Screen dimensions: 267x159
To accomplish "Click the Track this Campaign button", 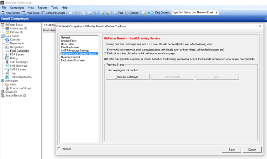I will coord(128,77).
